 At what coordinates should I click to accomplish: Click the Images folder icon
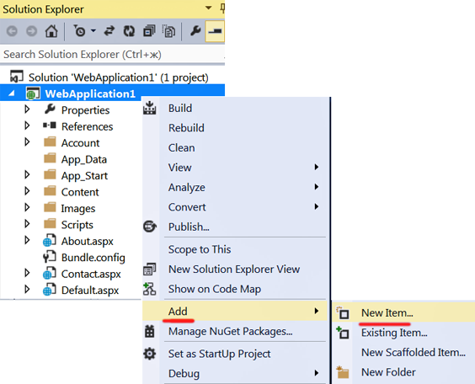50,207
